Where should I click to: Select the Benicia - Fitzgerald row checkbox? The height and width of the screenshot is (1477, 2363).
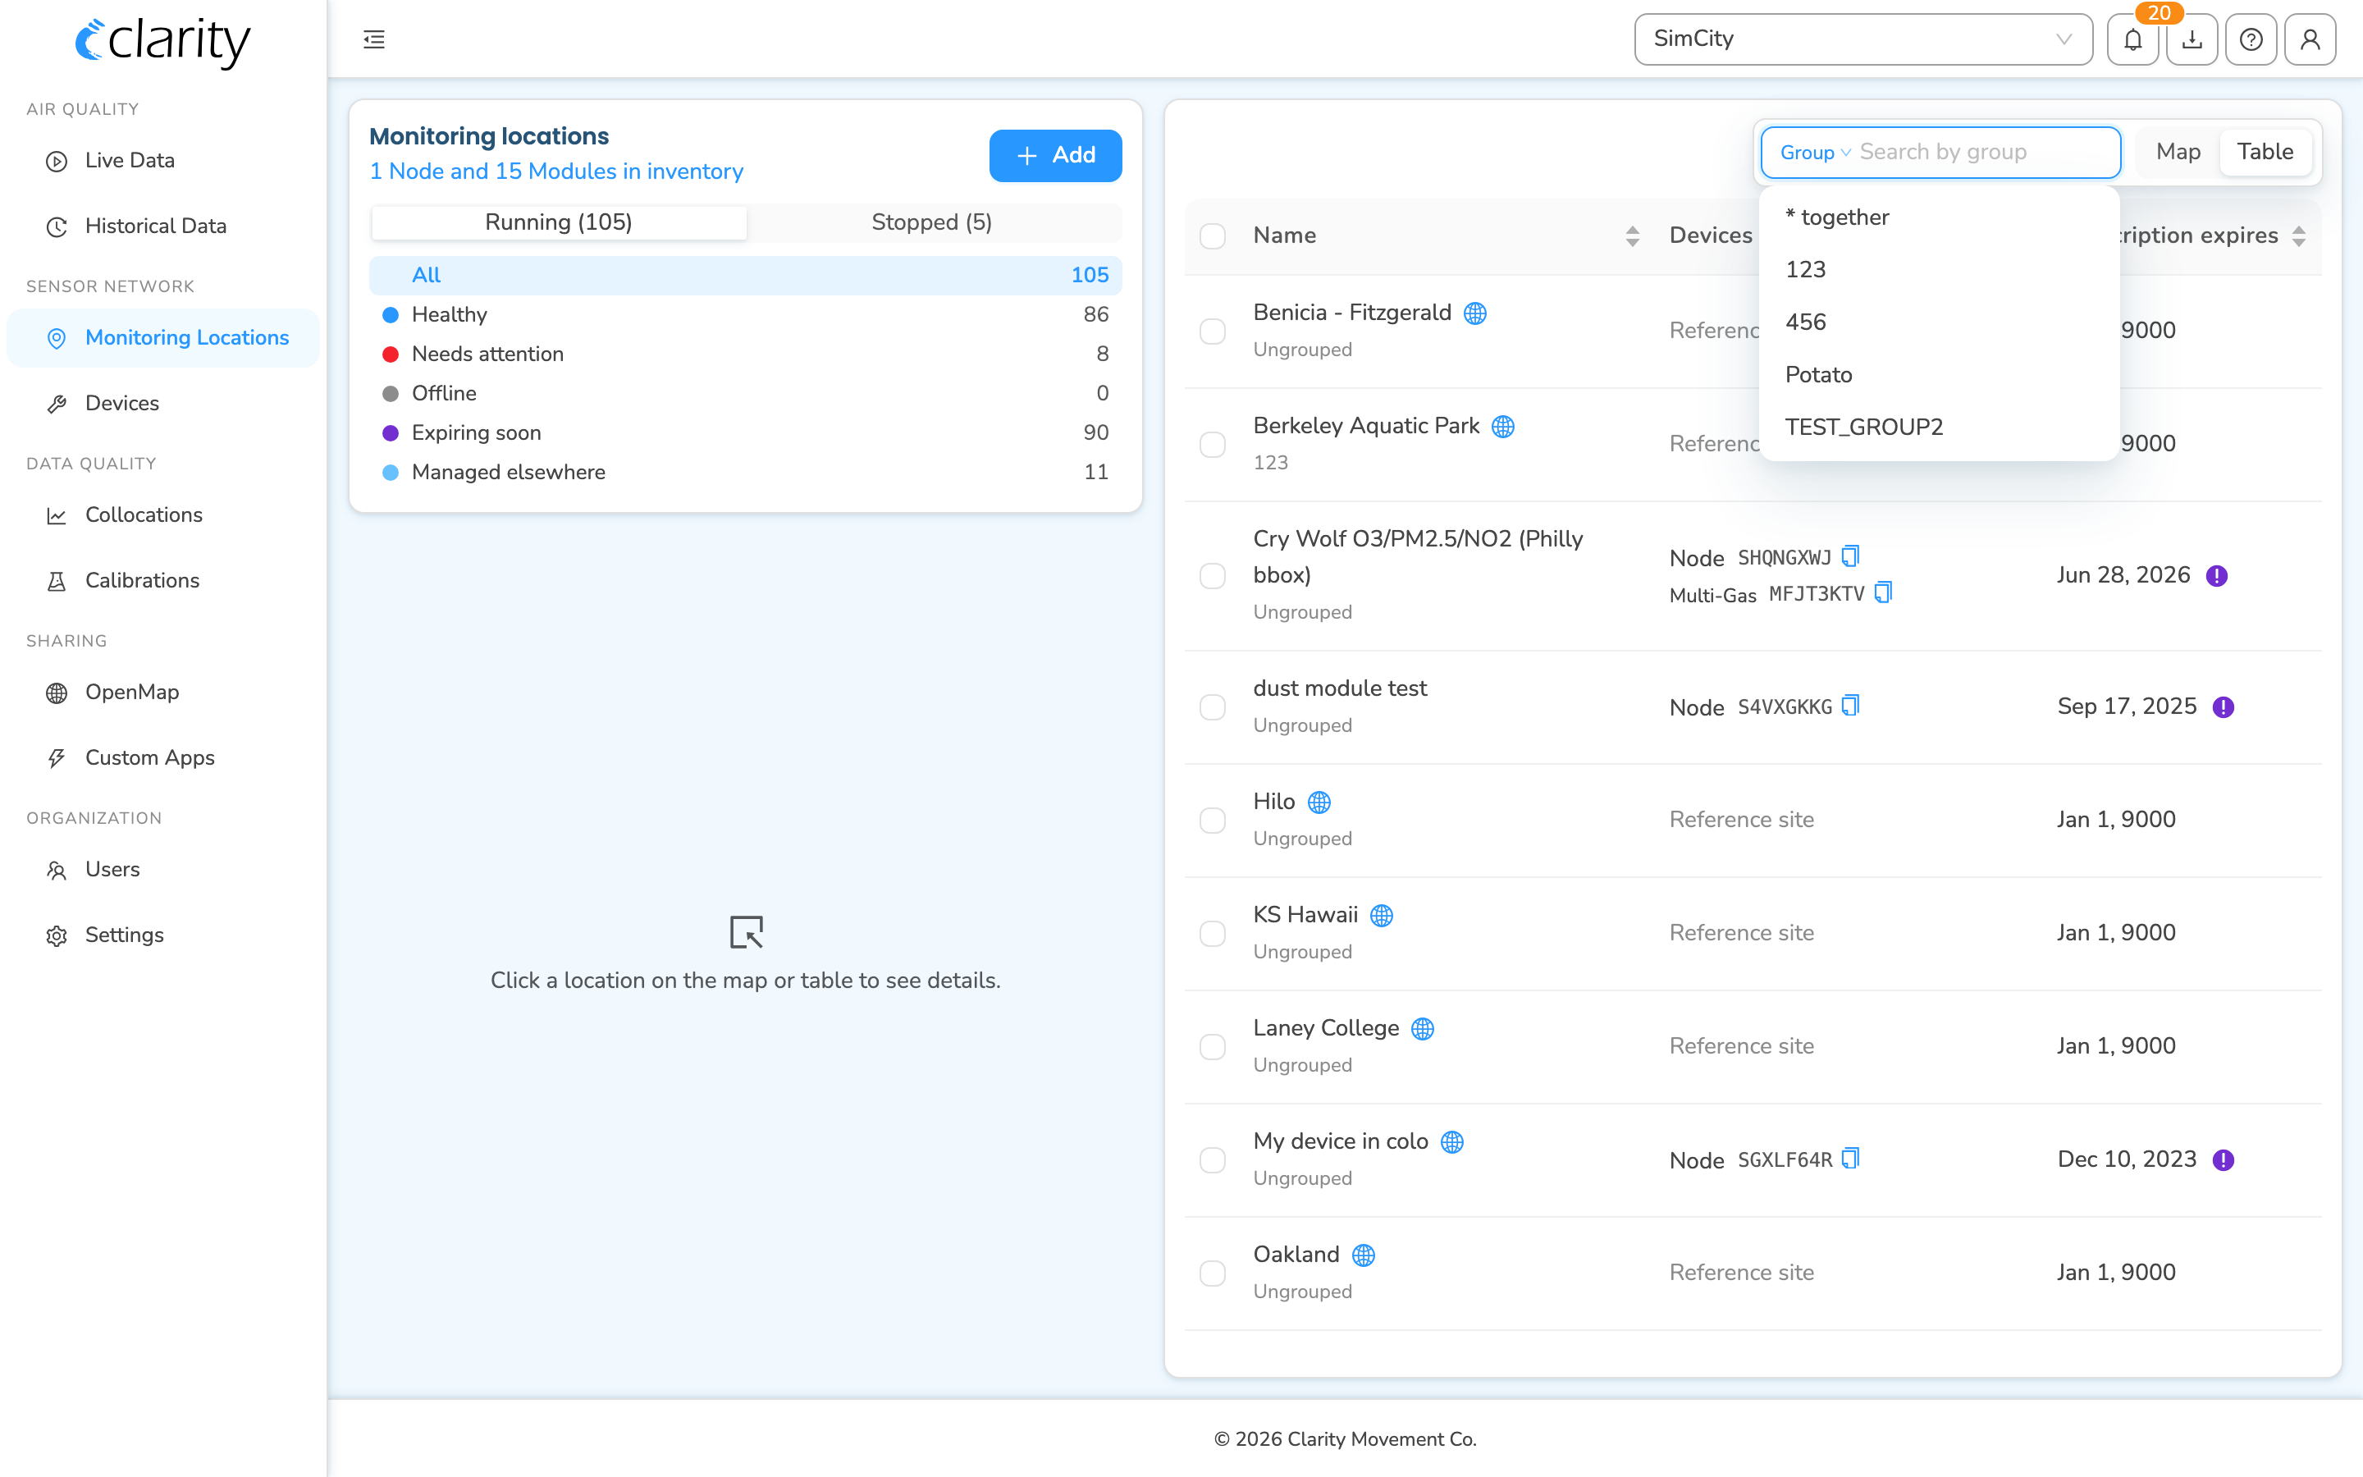point(1213,332)
